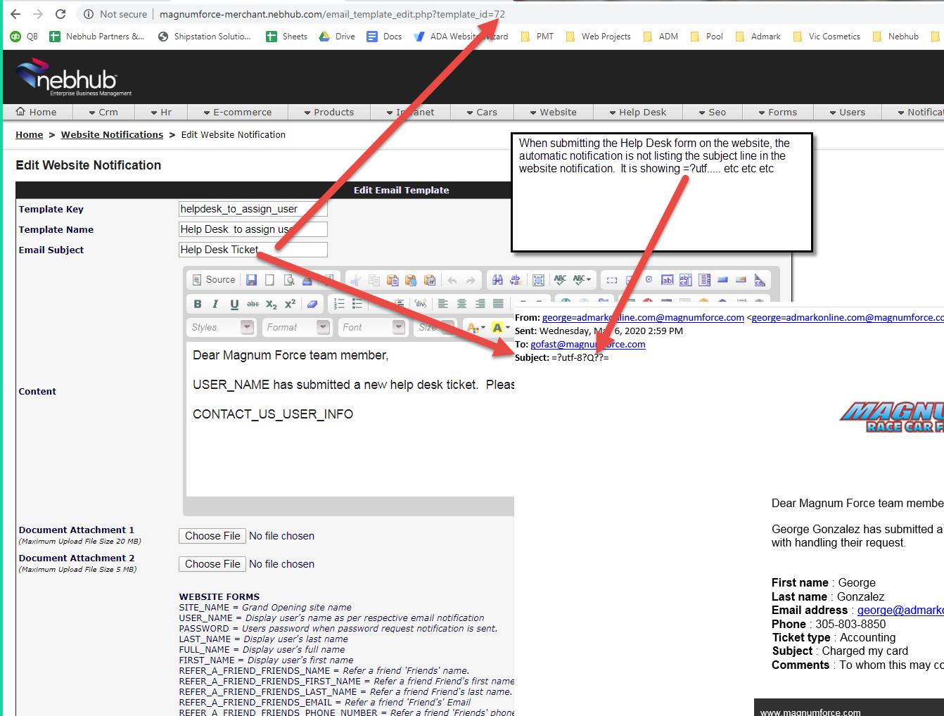Toggle Underline formatting
This screenshot has height=716, width=944.
[234, 304]
